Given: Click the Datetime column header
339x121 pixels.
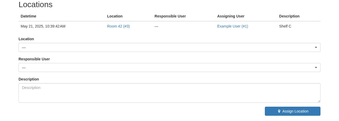Looking at the screenshot, I should (28, 16).
